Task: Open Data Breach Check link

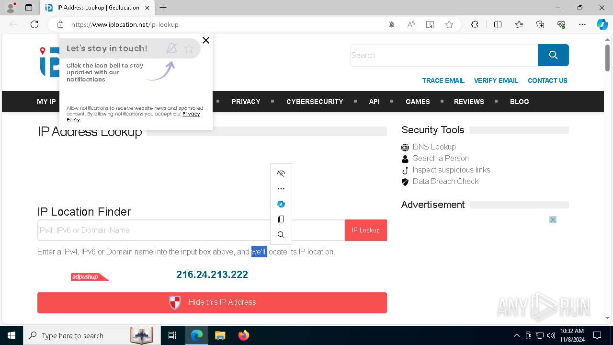Action: click(x=445, y=181)
